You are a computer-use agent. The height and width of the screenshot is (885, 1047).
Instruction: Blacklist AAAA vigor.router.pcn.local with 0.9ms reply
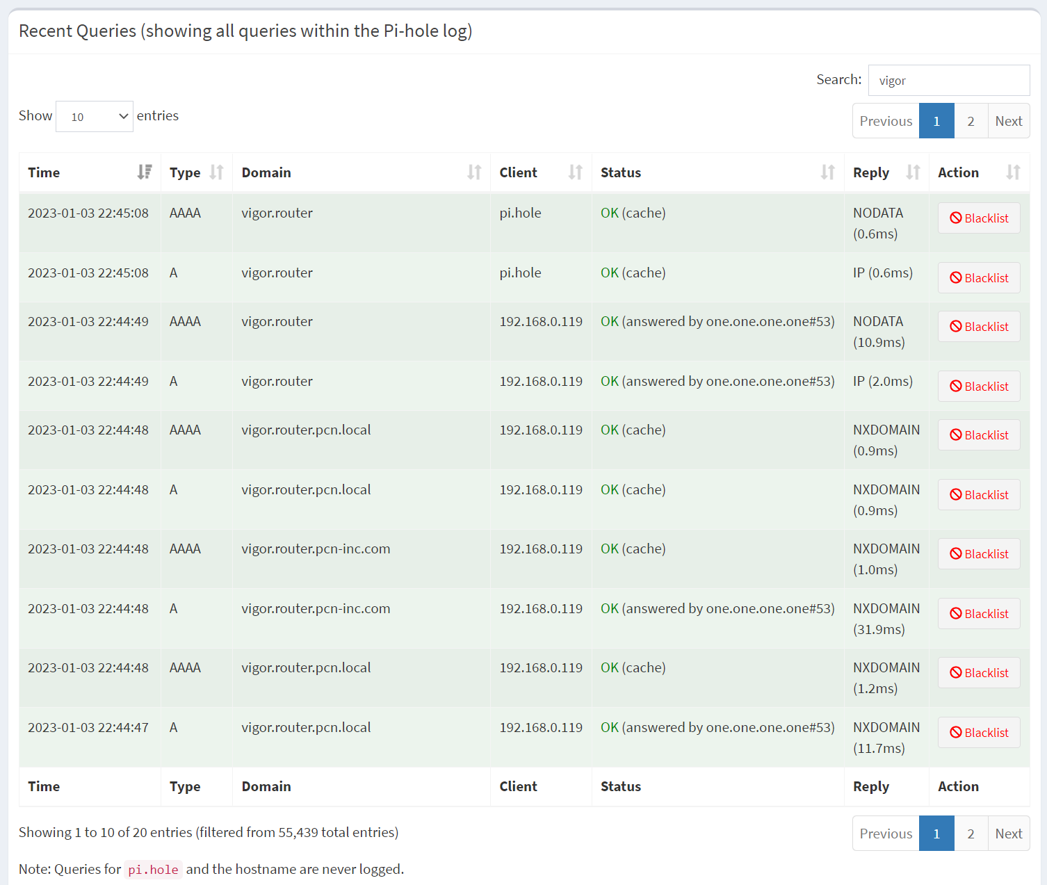979,435
